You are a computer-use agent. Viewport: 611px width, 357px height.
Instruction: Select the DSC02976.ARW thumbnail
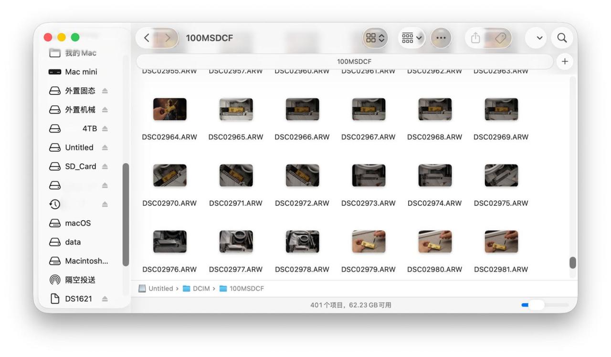coord(169,242)
